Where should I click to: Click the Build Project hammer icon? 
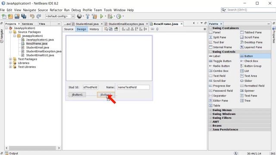[88, 16]
